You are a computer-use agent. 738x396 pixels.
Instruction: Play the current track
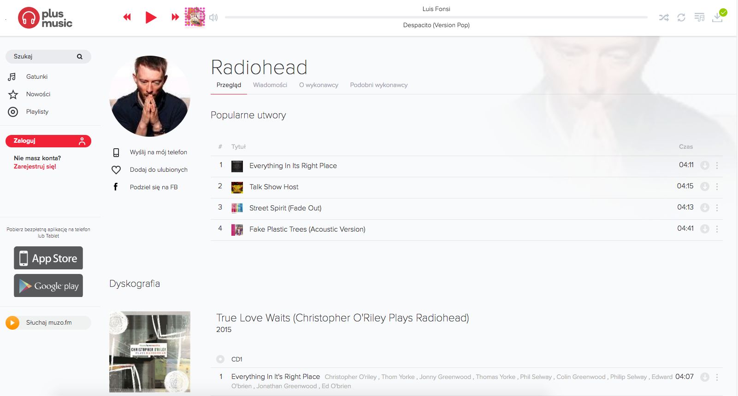[x=151, y=17]
